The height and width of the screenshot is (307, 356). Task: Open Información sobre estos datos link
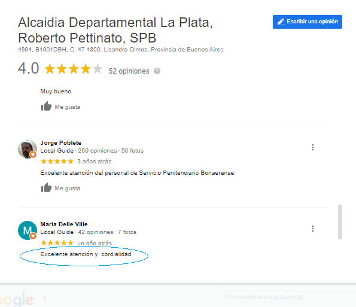pyautogui.click(x=264, y=297)
